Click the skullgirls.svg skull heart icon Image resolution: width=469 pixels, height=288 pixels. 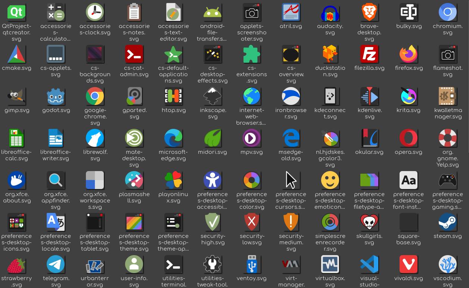tap(369, 222)
